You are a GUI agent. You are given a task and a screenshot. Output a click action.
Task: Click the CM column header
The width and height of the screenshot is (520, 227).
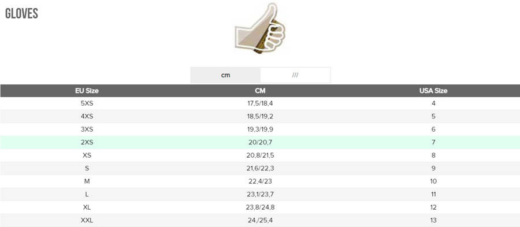tap(261, 91)
